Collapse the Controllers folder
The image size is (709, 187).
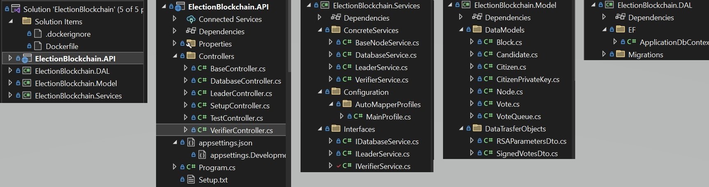[x=175, y=56]
